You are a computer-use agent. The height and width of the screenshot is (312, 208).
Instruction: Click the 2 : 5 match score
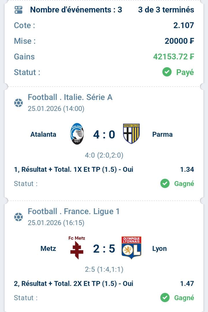tap(104, 249)
